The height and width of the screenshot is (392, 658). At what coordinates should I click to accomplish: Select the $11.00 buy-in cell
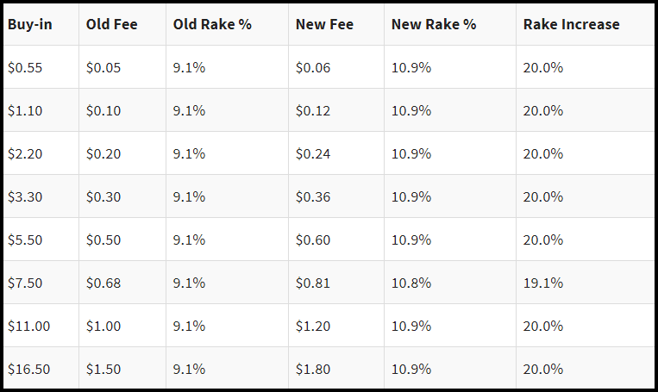coord(41,326)
